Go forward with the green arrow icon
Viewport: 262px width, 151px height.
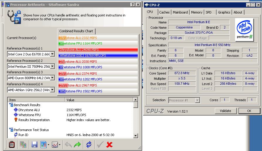click(77, 144)
